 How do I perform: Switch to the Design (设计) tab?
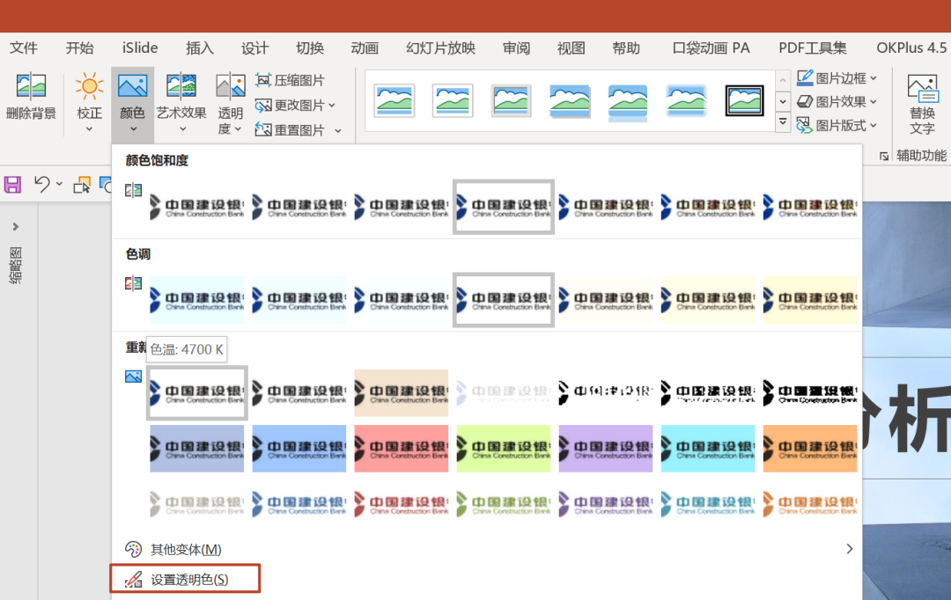pyautogui.click(x=254, y=48)
